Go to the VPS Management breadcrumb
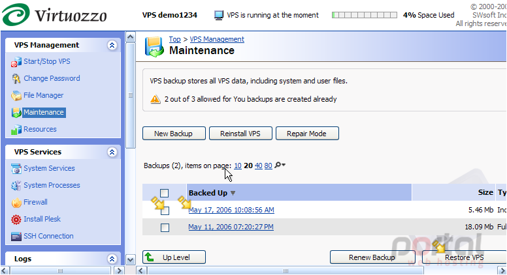Image resolution: width=507 pixels, height=275 pixels. (x=217, y=39)
